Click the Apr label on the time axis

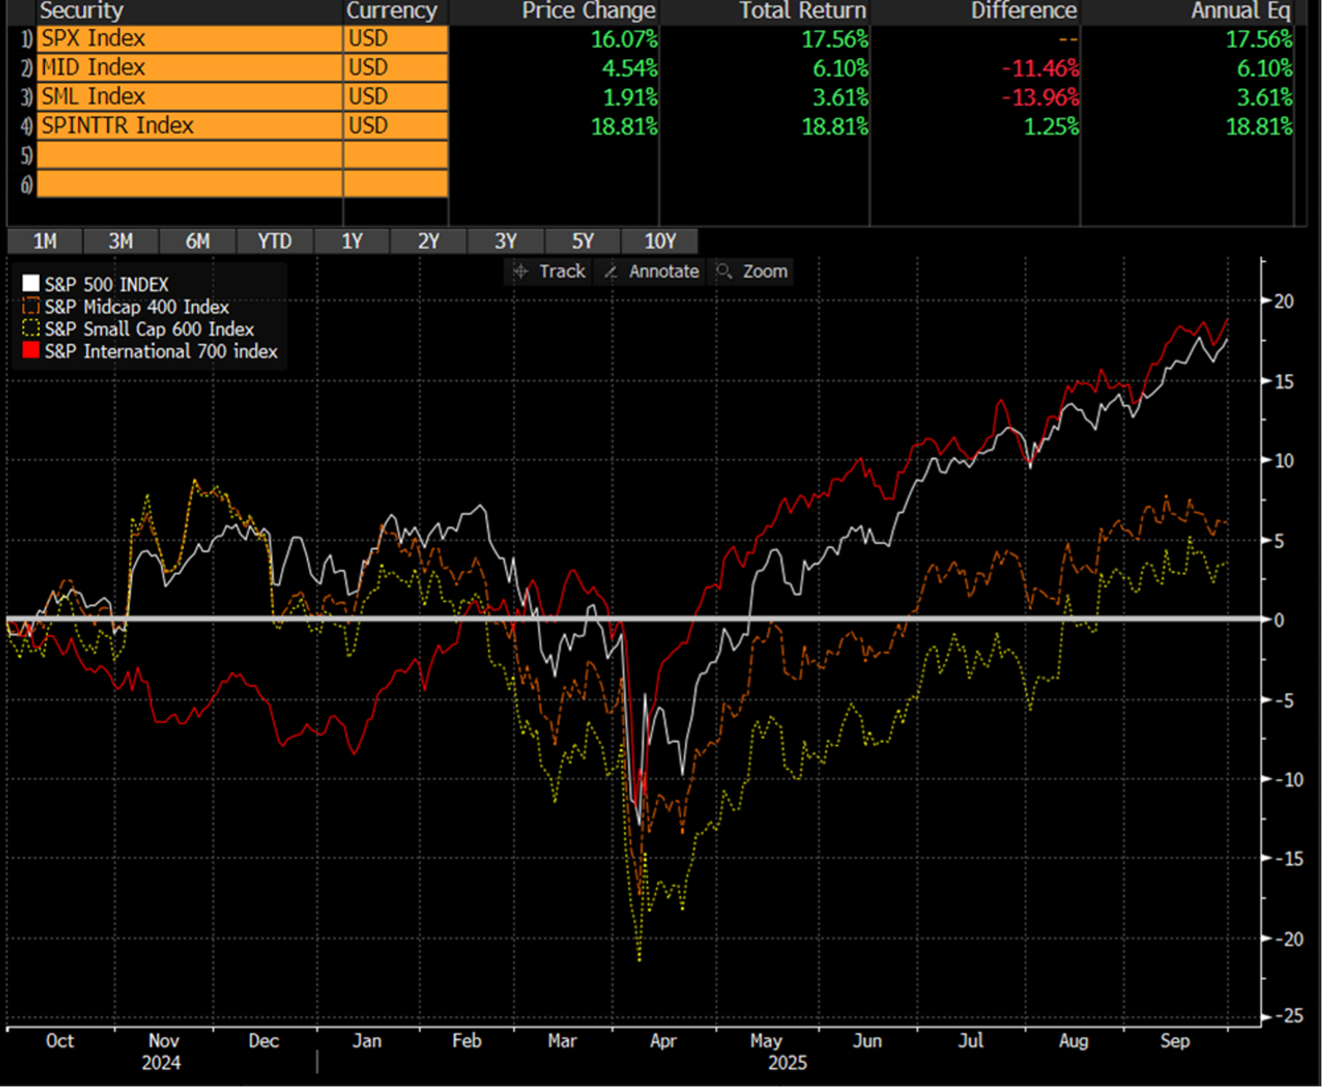coord(663,1041)
